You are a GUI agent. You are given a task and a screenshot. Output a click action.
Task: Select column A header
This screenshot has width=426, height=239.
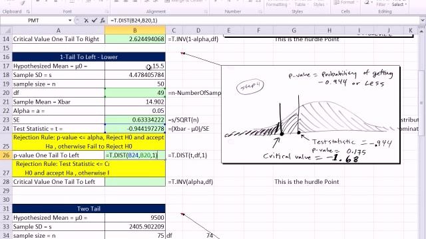[x=58, y=31]
